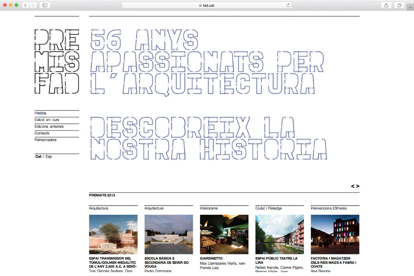Toggle the Safari sidebar button
The image size is (414, 276).
pyautogui.click(x=45, y=5)
